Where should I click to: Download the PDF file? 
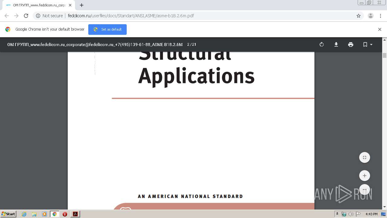[x=336, y=45]
